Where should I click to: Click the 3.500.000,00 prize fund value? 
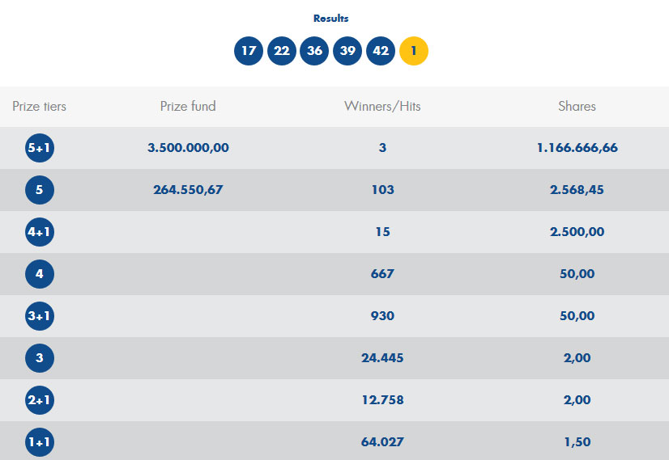click(x=188, y=148)
